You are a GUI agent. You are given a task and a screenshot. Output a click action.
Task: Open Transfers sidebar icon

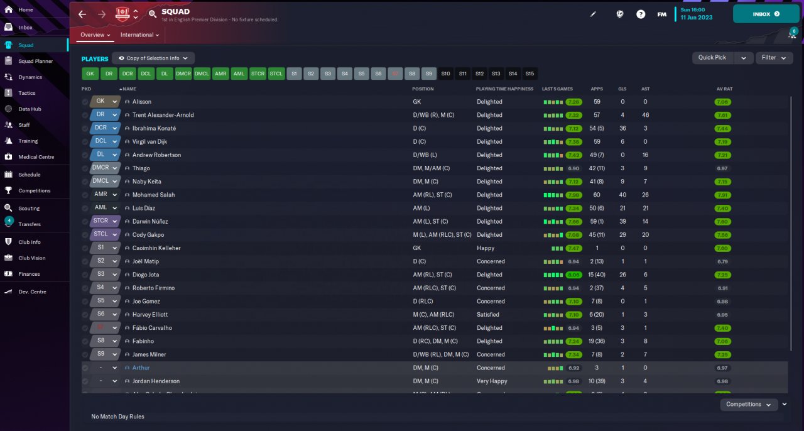pos(8,223)
